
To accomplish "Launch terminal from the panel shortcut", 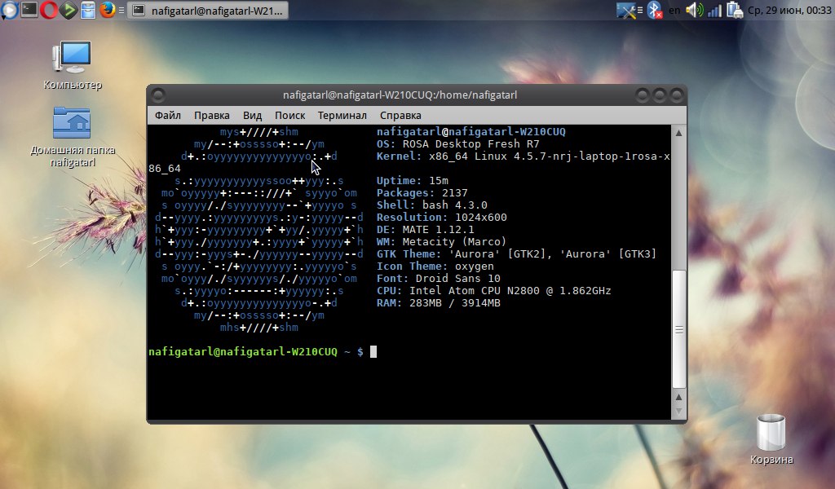I will pos(29,10).
